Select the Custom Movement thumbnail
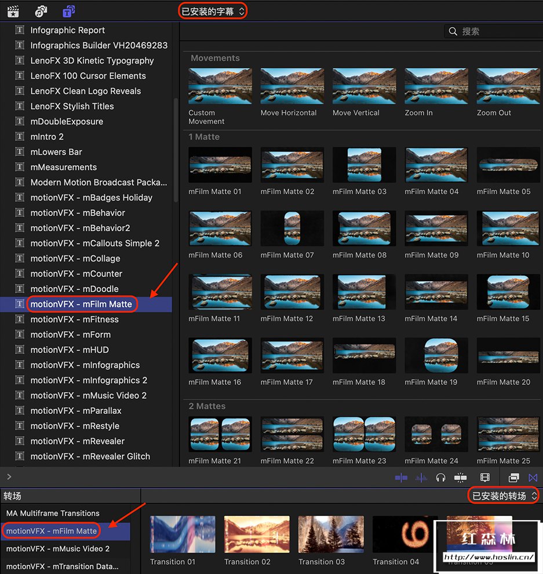The width and height of the screenshot is (543, 574). point(220,86)
